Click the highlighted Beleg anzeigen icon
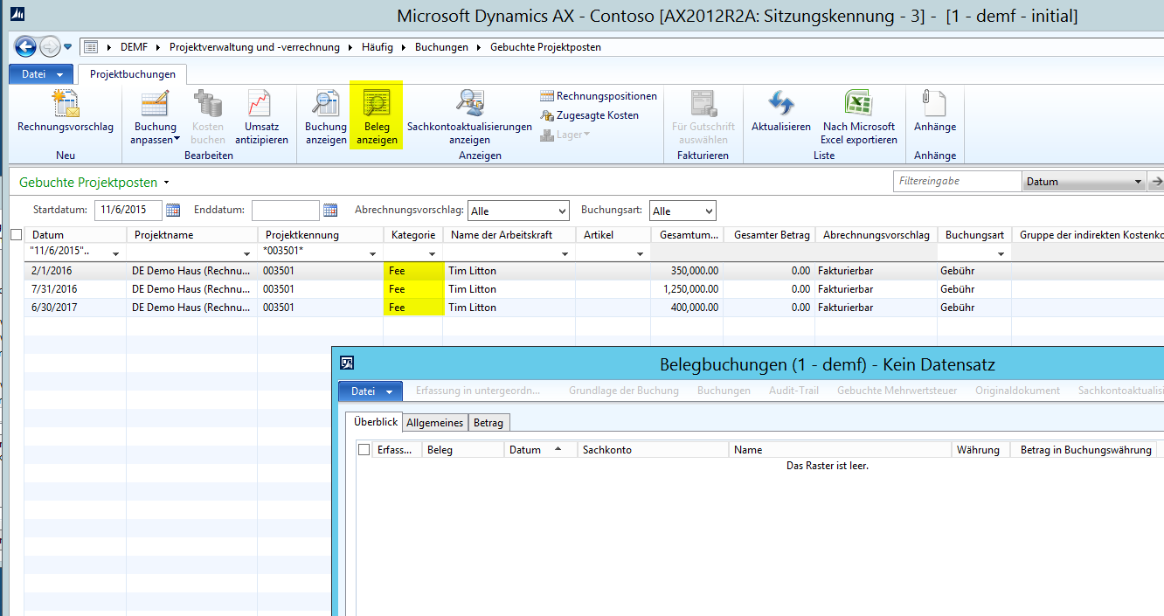Viewport: 1164px width, 616px height. tap(377, 104)
